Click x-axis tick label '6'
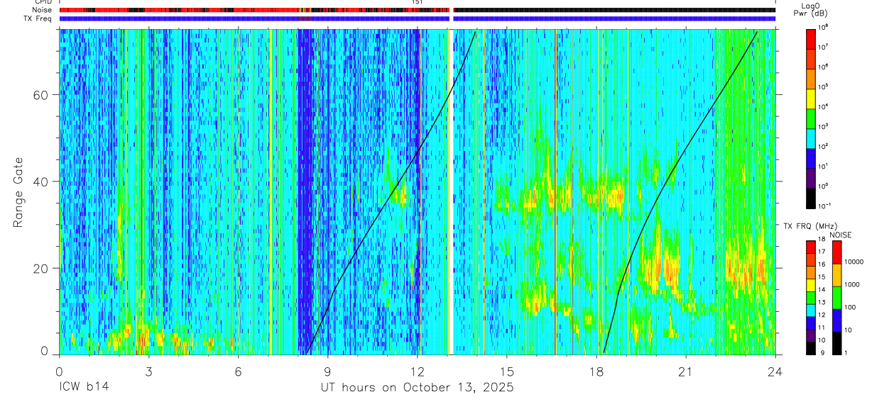The width and height of the screenshot is (872, 402). (238, 372)
